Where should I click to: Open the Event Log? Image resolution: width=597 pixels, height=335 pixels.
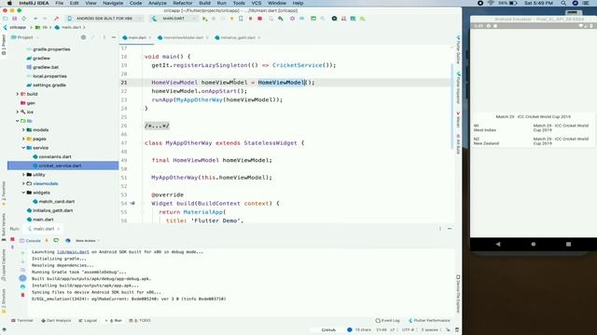388,320
